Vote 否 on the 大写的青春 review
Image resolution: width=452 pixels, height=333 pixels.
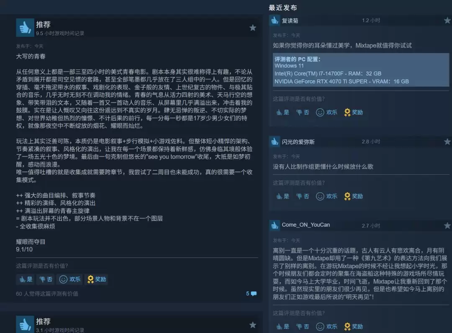click(46, 279)
